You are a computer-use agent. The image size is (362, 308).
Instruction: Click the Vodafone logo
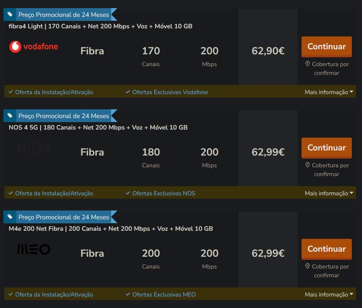click(x=33, y=47)
